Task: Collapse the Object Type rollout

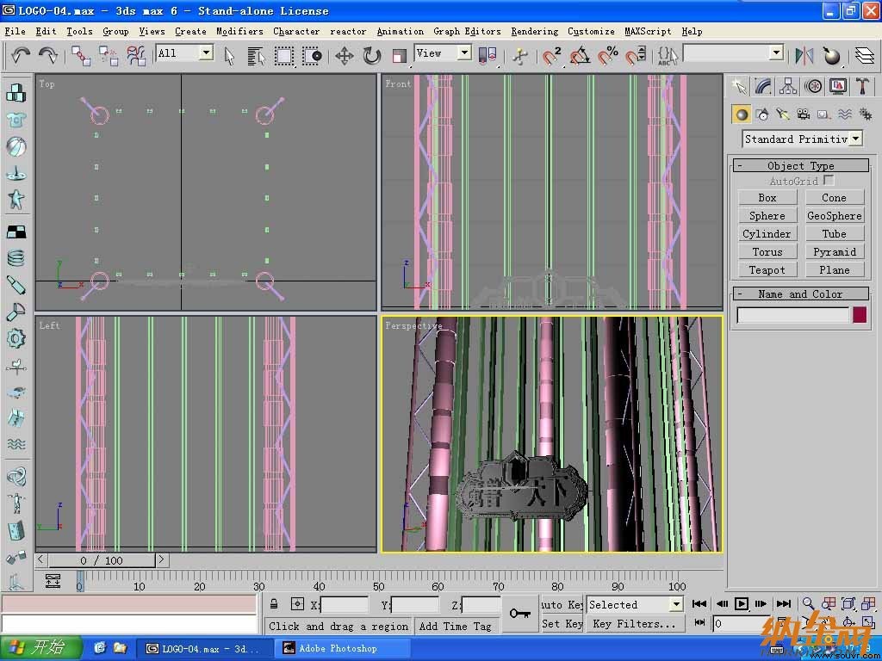Action: click(x=801, y=166)
